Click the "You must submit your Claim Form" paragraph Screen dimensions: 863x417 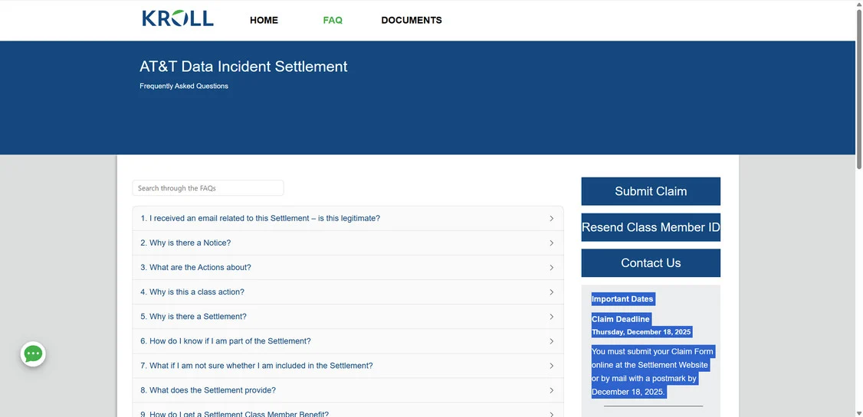point(652,372)
